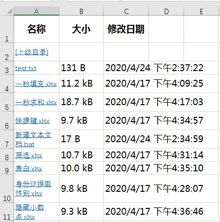
Task: Select row 4 header
Action: 7,84
